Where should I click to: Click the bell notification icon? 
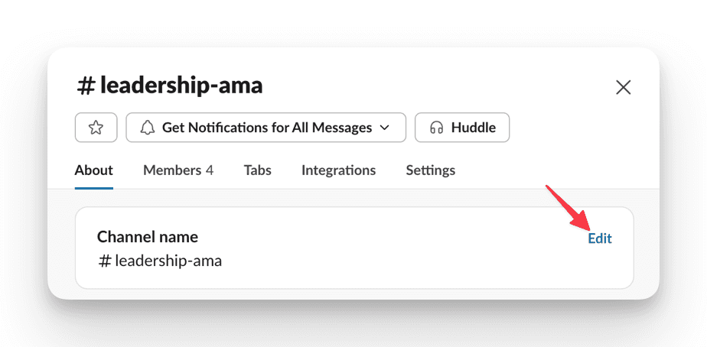coord(147,128)
